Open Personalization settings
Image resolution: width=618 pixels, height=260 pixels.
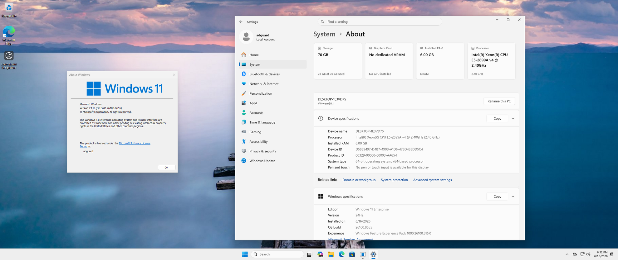pyautogui.click(x=272, y=93)
